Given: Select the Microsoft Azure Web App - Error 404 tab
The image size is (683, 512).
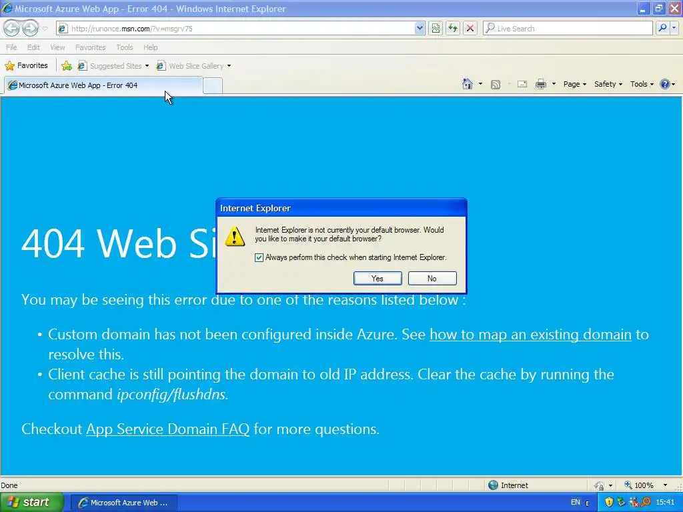Looking at the screenshot, I should tap(103, 85).
